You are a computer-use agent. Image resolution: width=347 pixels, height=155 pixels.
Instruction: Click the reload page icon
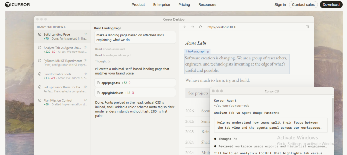coord(201,27)
